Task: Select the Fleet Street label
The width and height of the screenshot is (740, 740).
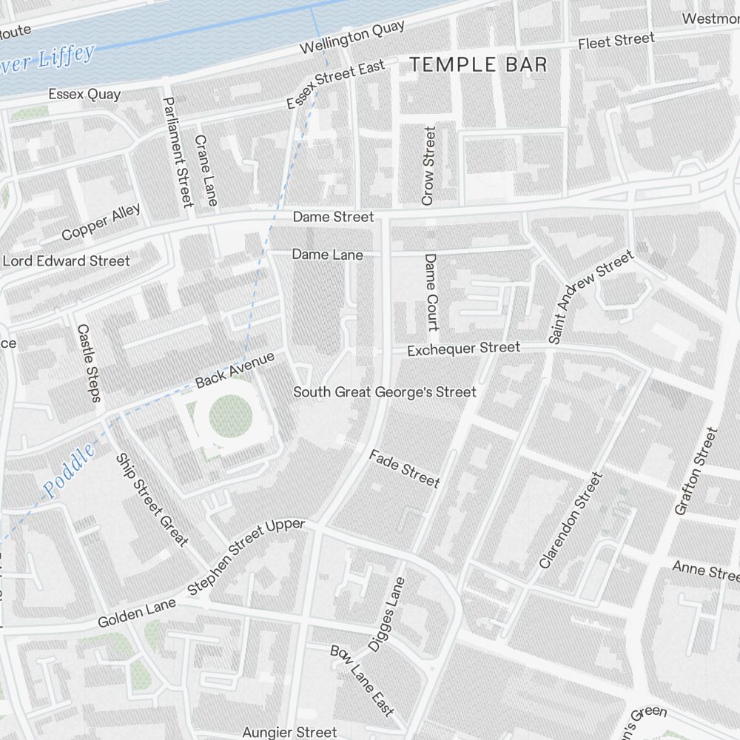Action: pos(616,41)
